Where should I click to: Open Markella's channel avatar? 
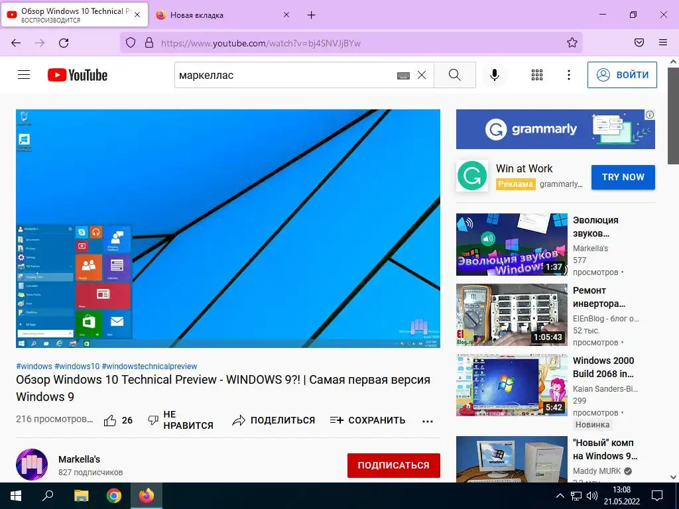click(32, 465)
